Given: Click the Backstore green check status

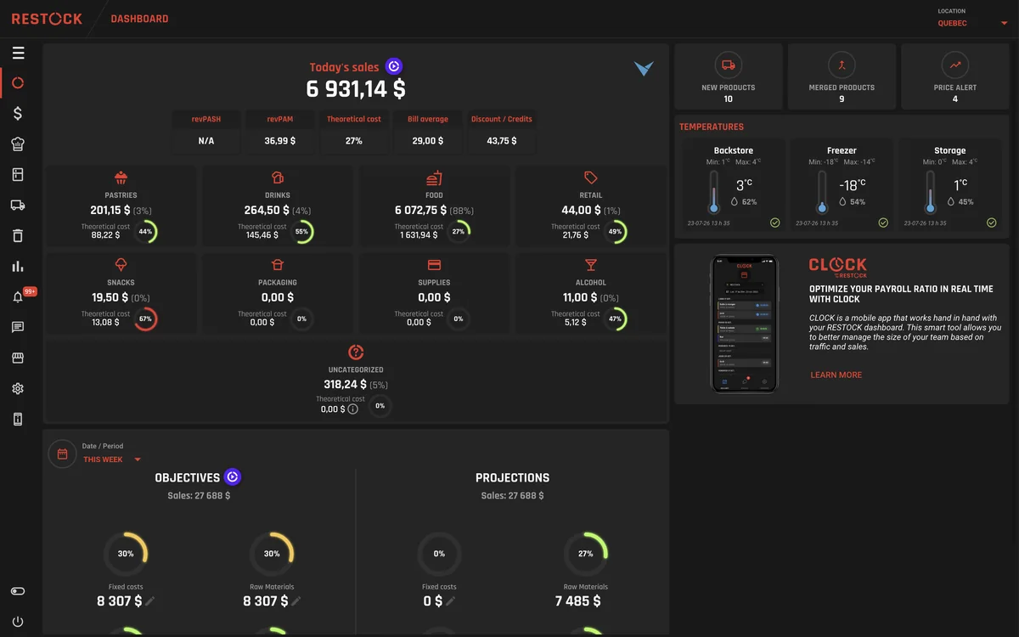Looking at the screenshot, I should pos(774,223).
